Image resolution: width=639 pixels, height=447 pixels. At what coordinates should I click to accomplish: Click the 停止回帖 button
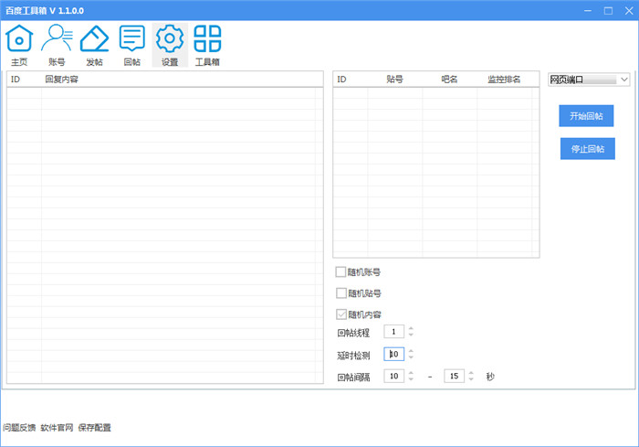[x=587, y=149]
